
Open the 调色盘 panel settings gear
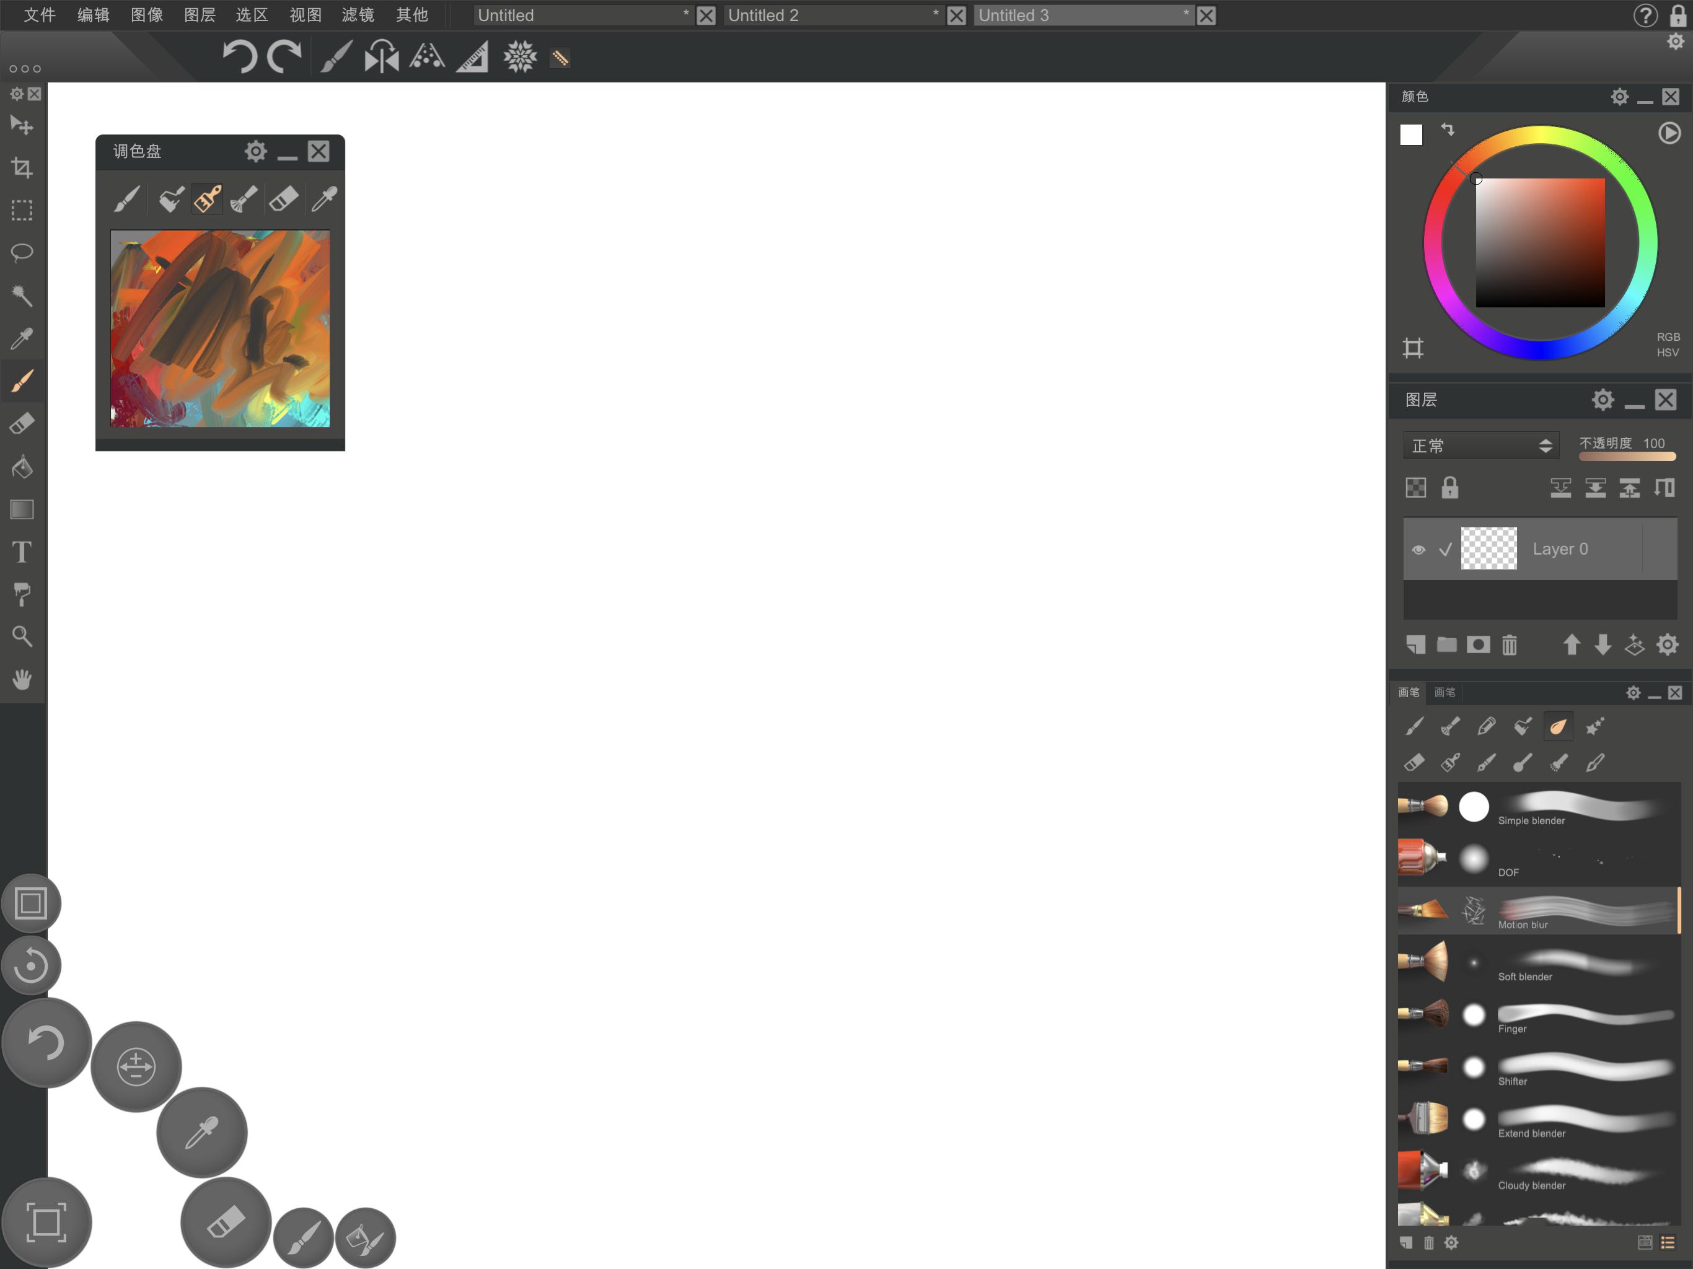[256, 152]
